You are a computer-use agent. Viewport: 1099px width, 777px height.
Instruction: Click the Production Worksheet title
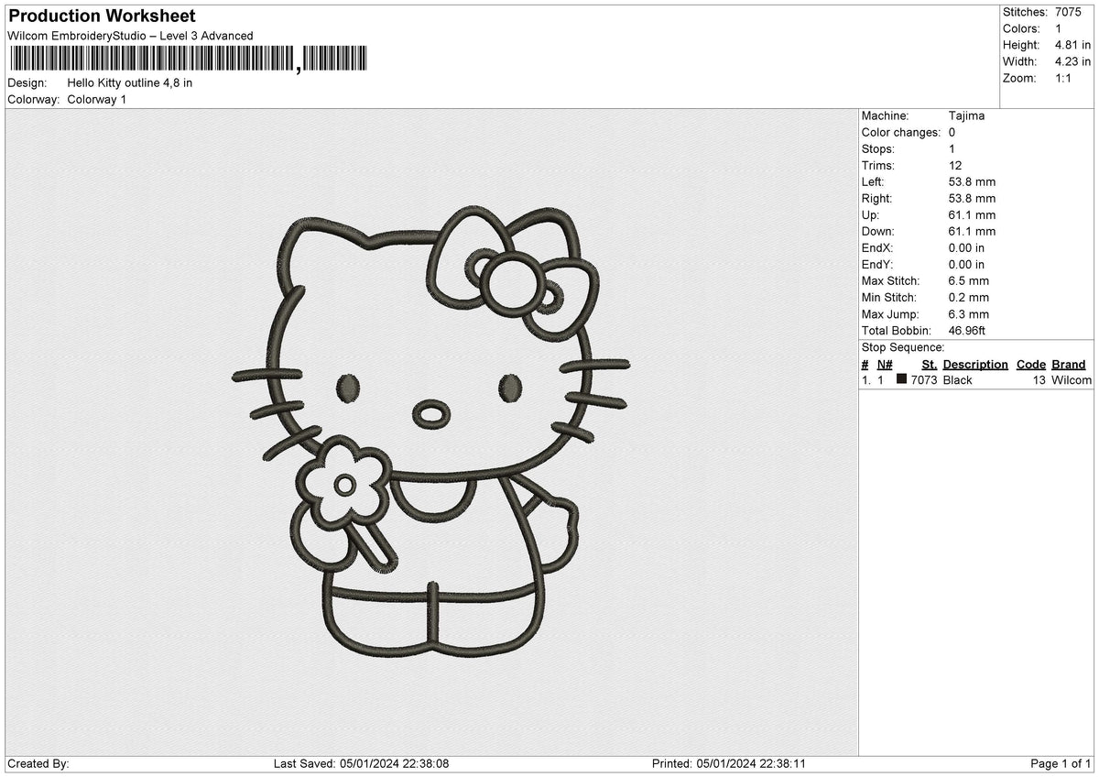[102, 16]
